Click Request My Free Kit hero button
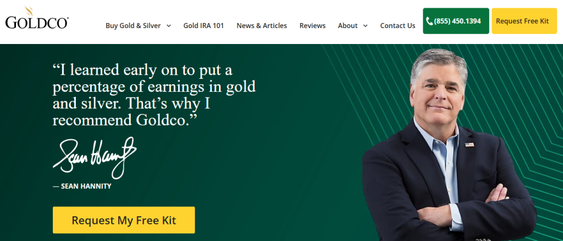 click(124, 220)
